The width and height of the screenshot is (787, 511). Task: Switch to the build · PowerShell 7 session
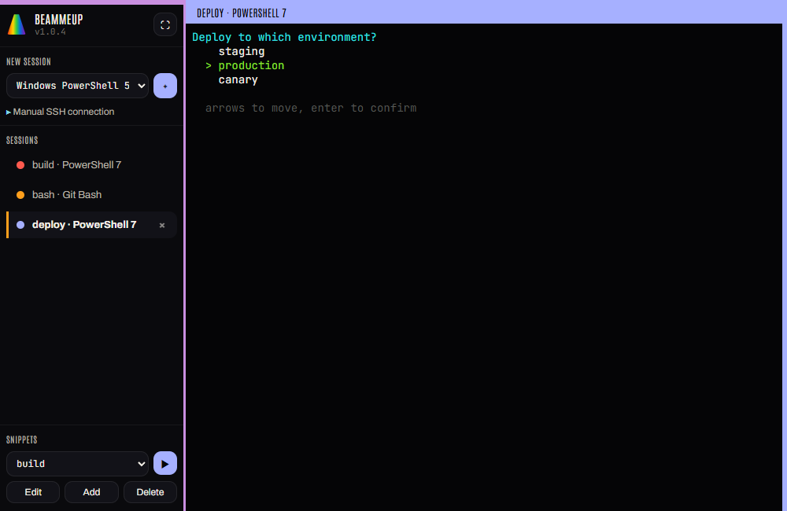[x=91, y=165]
